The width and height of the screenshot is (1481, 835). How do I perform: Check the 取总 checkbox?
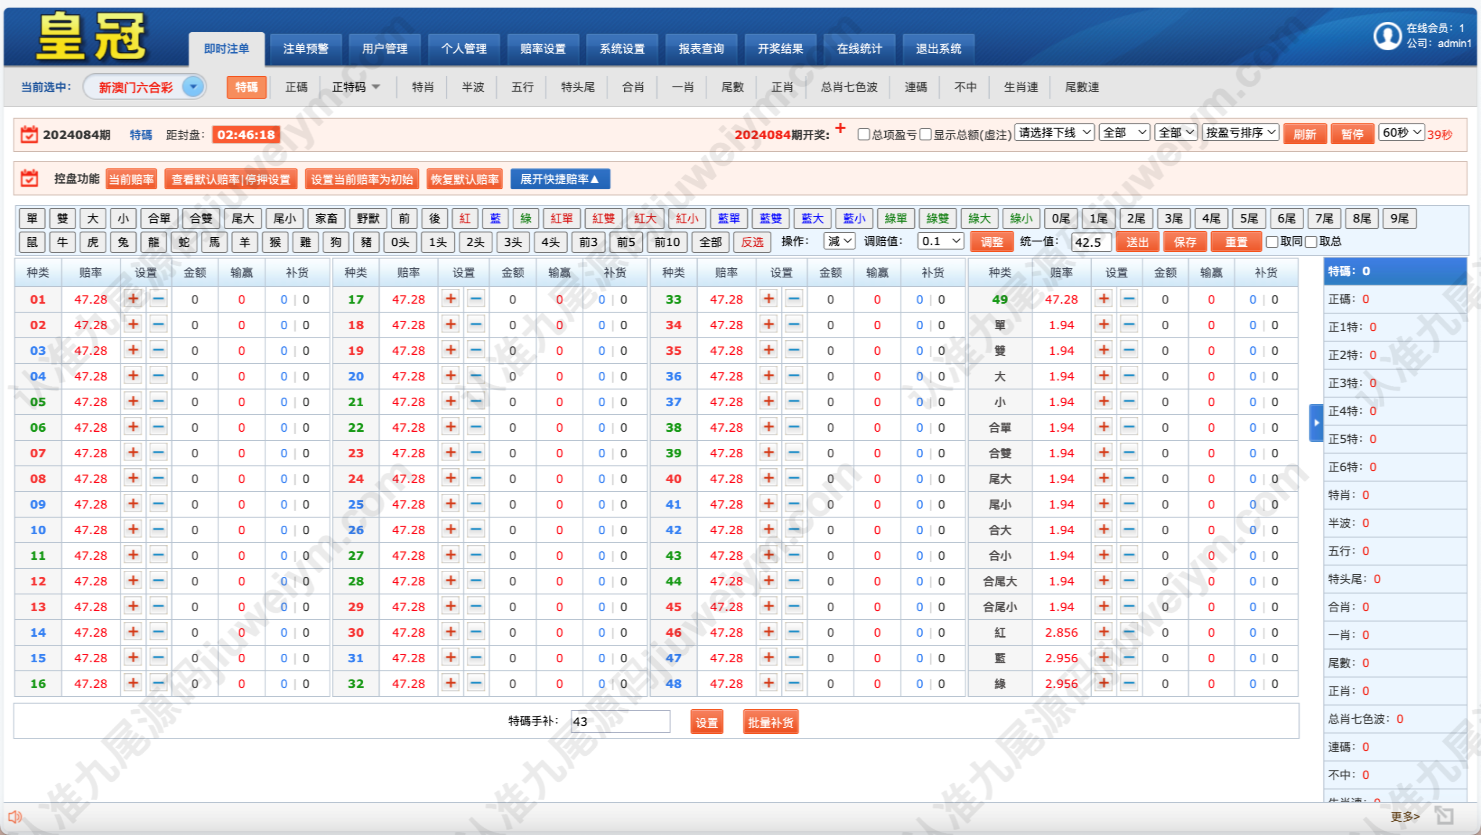(x=1312, y=242)
